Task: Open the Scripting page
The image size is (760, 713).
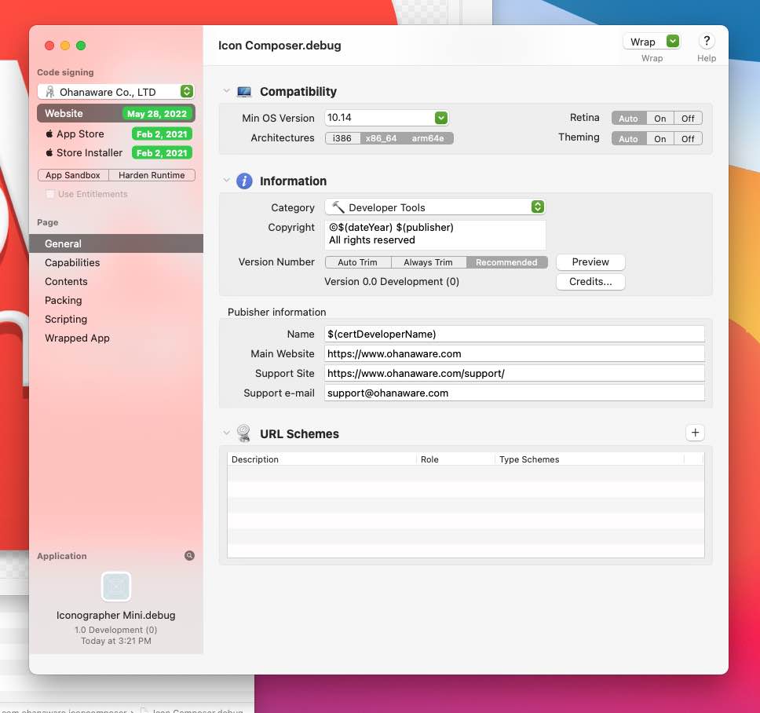Action: (116, 319)
